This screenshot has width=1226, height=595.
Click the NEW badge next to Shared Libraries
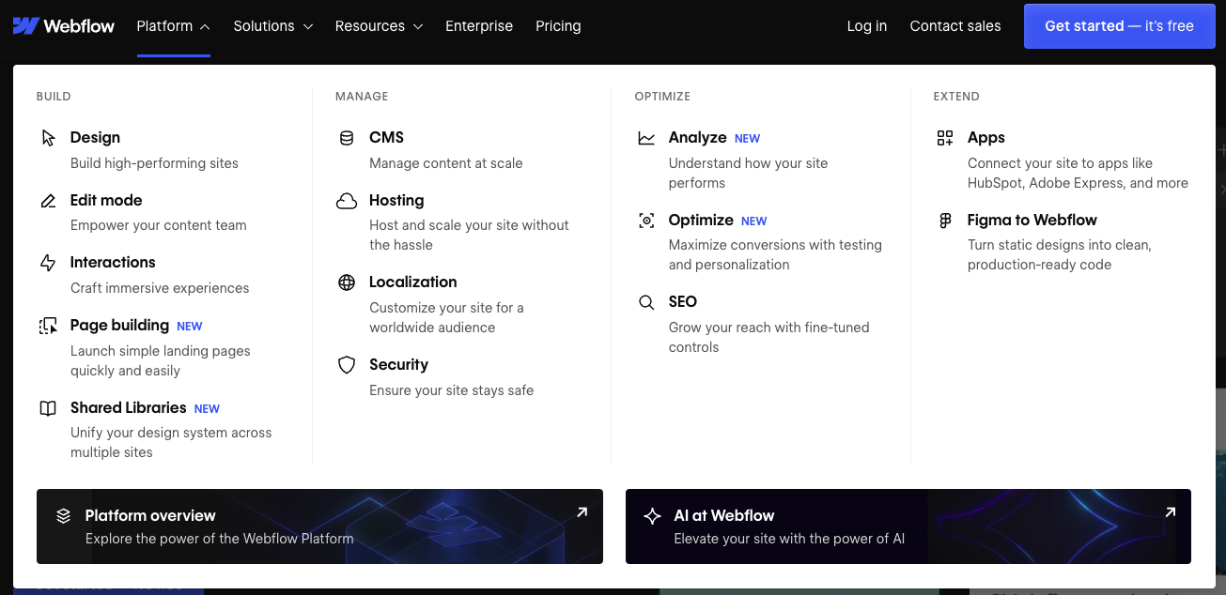[x=207, y=409]
